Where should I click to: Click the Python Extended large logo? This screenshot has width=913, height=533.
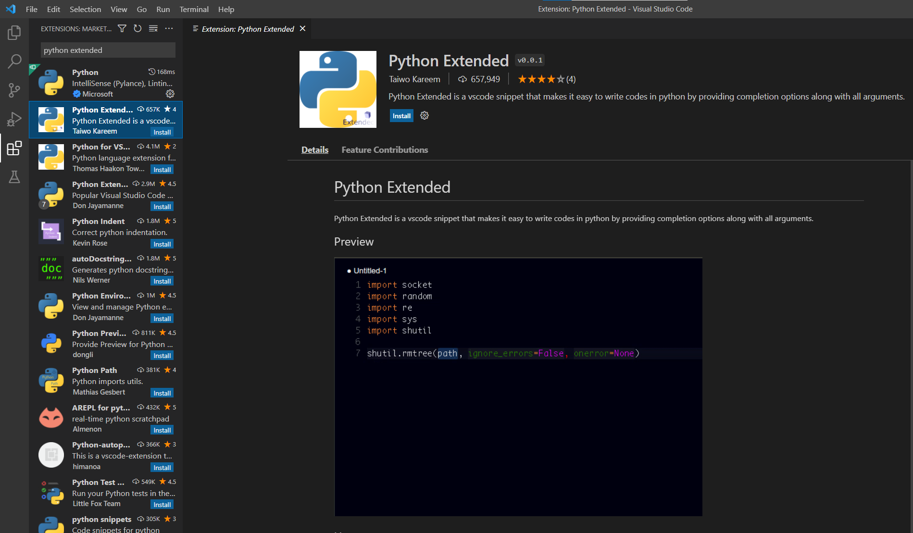click(338, 89)
